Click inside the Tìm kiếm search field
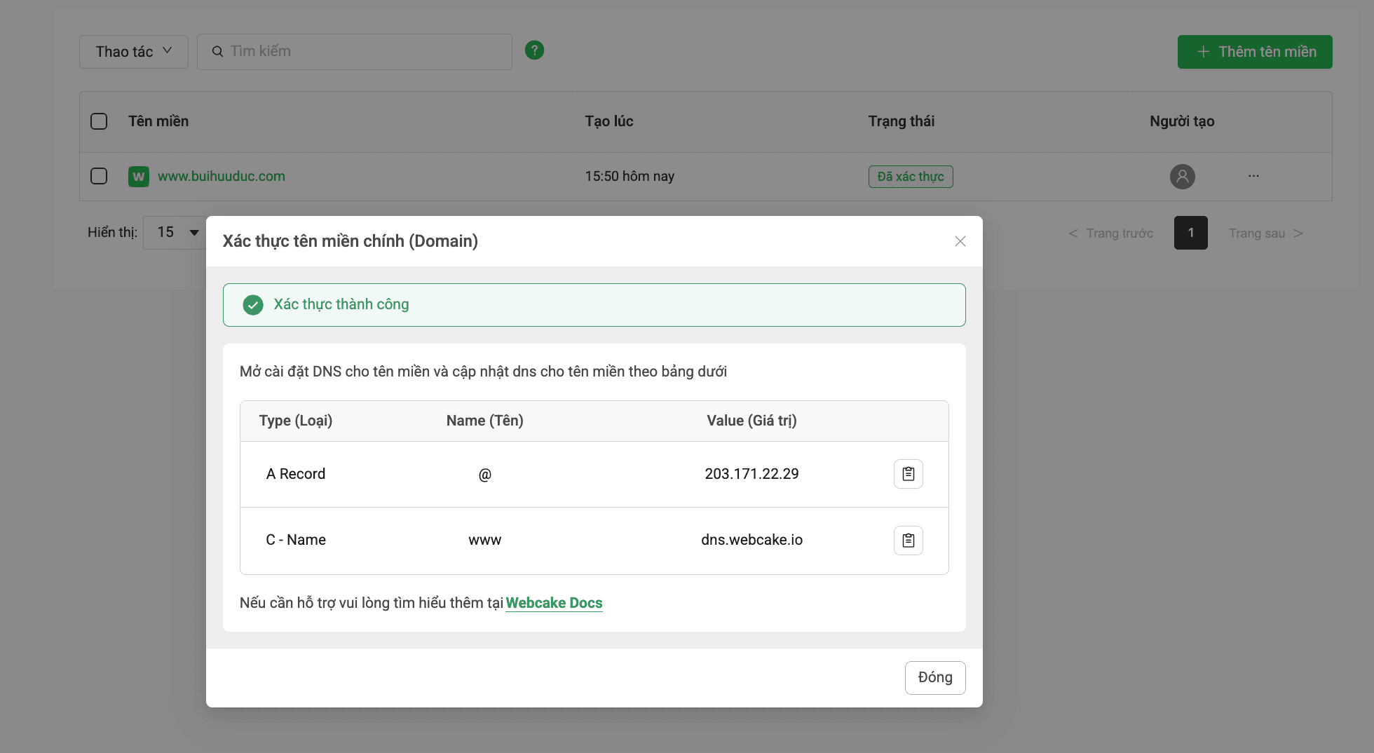 pos(354,51)
